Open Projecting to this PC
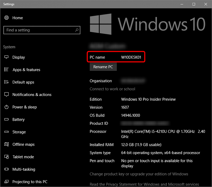 pos(30,182)
